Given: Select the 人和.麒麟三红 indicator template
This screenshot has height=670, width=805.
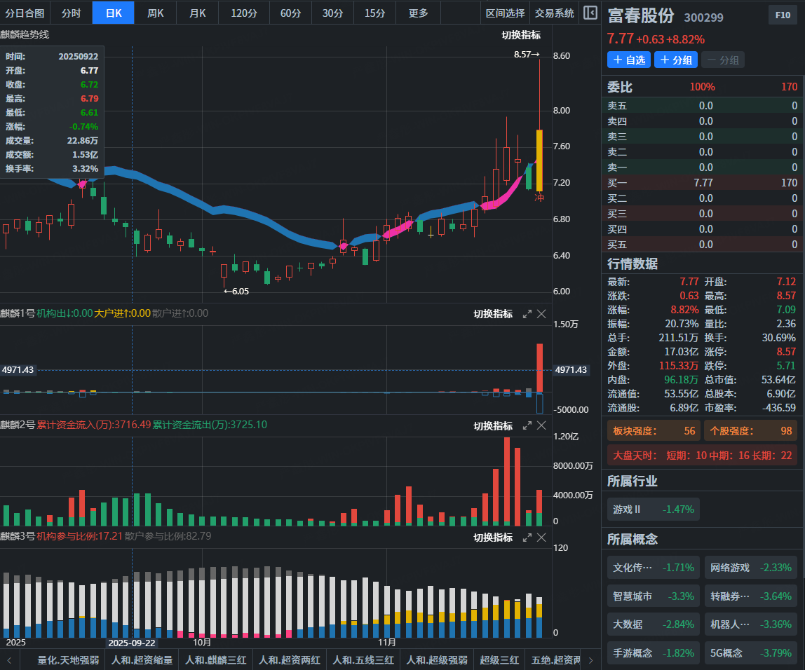Looking at the screenshot, I should click(x=216, y=659).
